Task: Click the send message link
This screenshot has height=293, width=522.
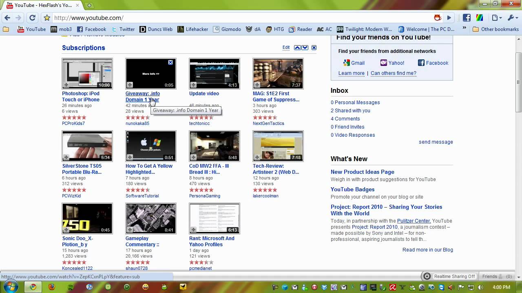Action: (x=436, y=142)
